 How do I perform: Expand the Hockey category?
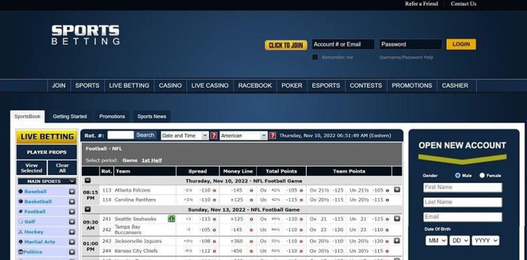(x=72, y=232)
